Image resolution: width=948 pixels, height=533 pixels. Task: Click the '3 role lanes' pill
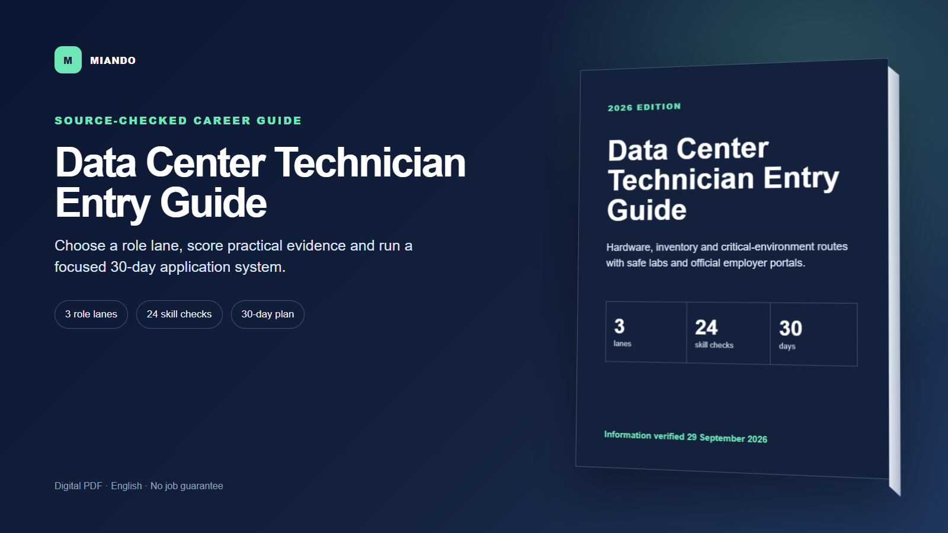pos(91,314)
